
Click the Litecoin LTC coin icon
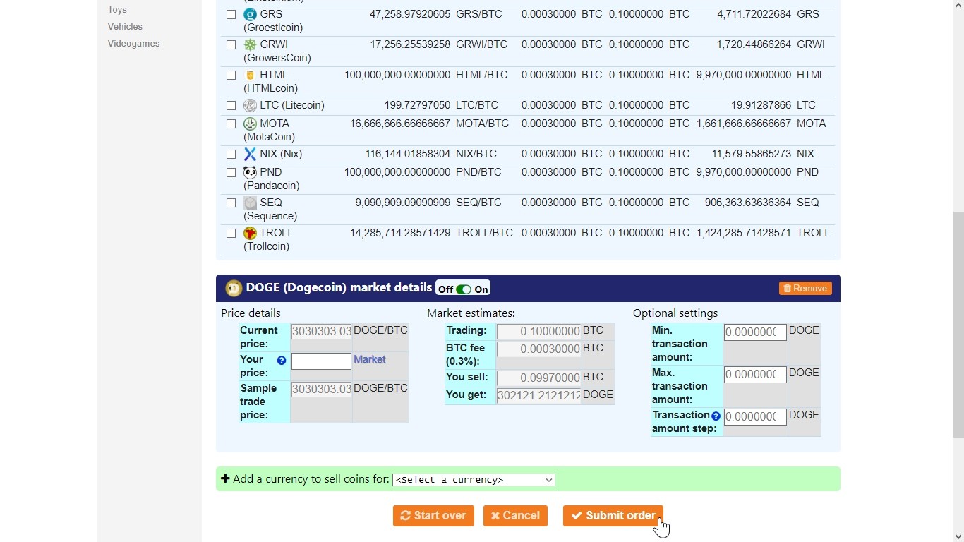click(x=250, y=105)
